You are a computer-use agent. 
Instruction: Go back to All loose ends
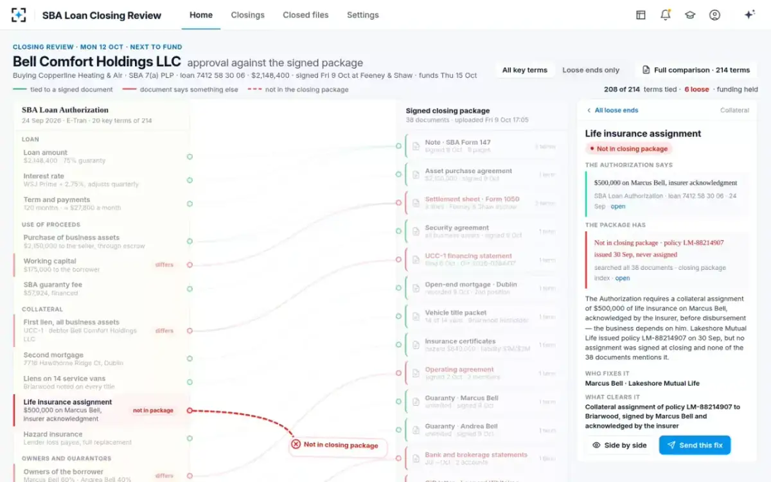(x=612, y=110)
